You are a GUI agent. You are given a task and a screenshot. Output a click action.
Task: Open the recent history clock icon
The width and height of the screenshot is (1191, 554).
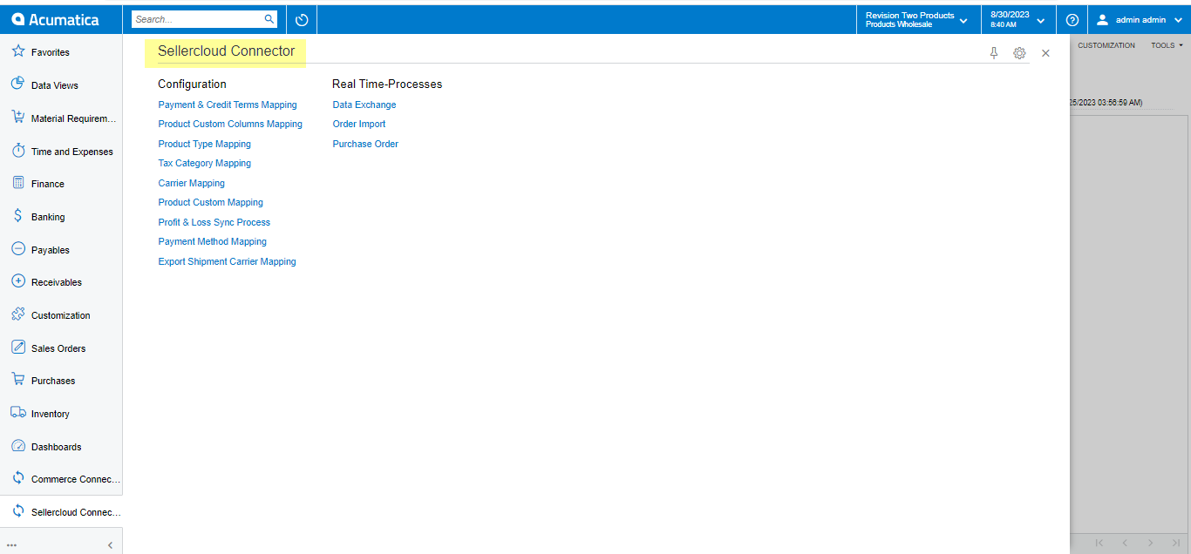coord(302,19)
